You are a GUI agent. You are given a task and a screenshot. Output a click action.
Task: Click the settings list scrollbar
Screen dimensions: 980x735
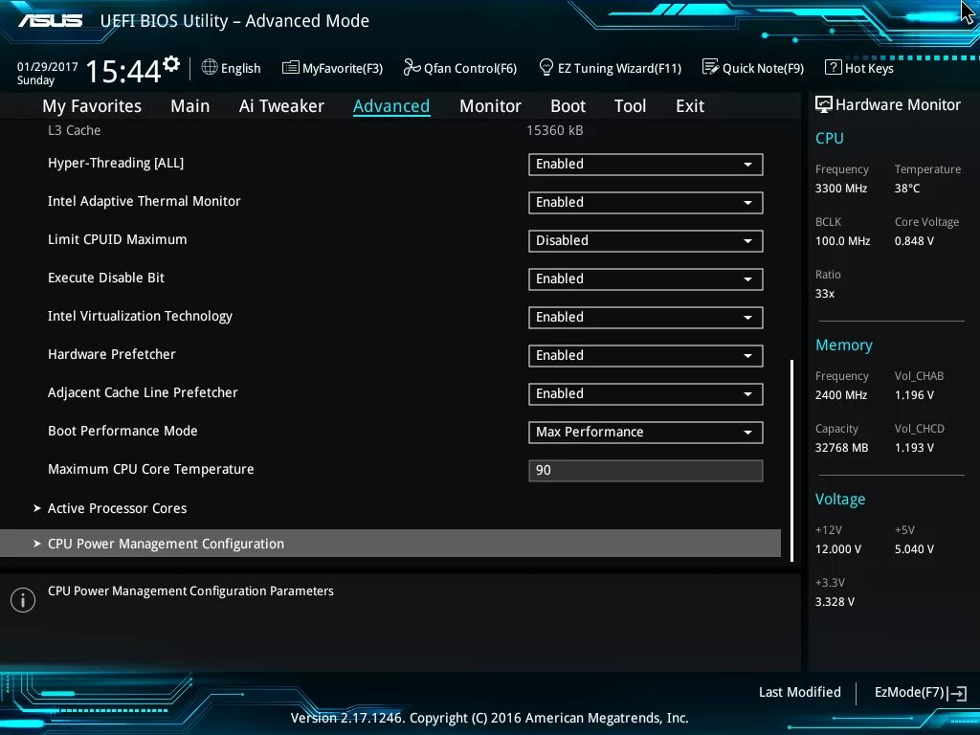[x=791, y=460]
